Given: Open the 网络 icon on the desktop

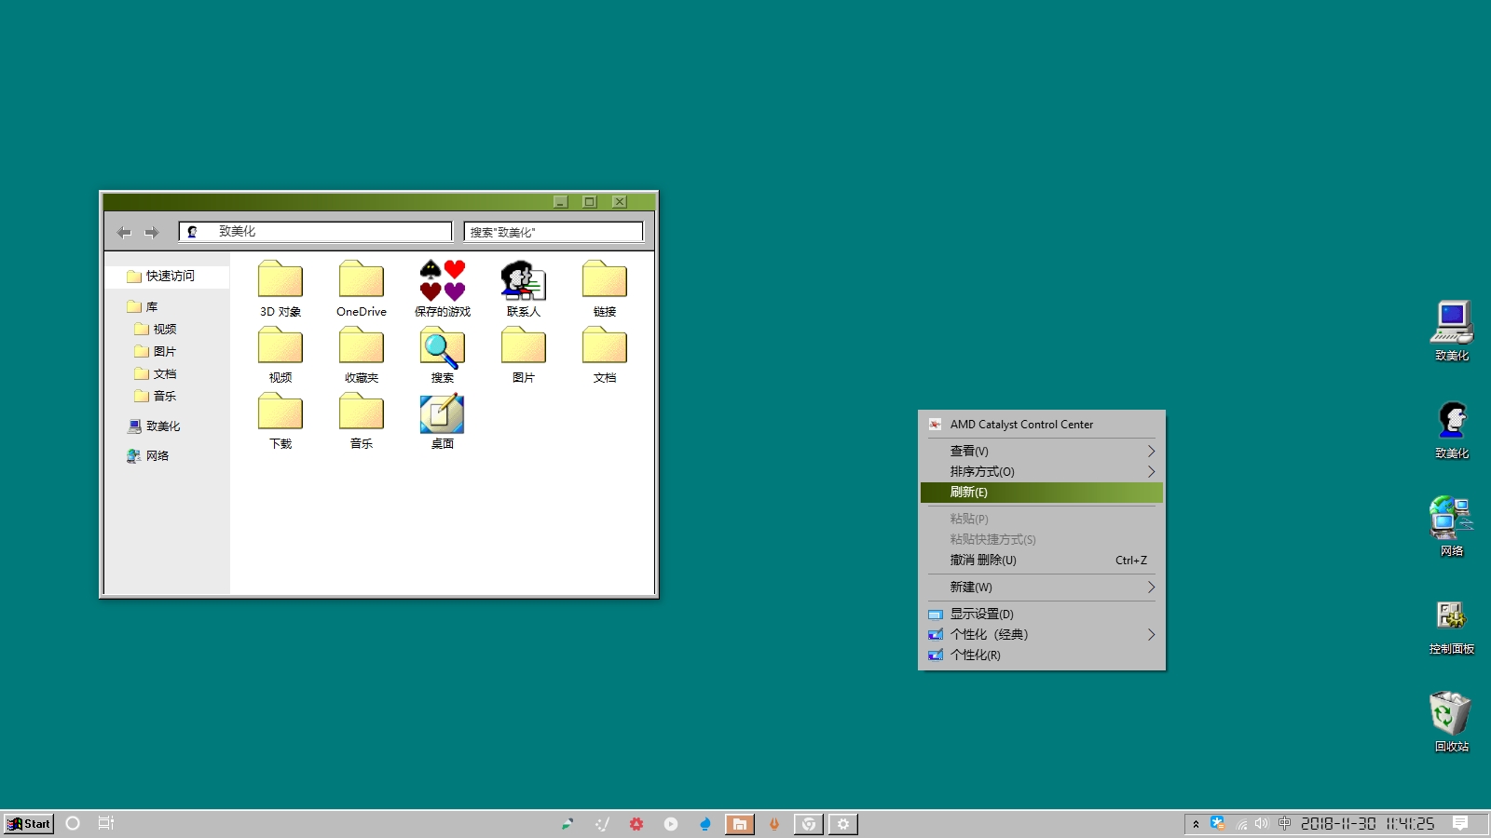Looking at the screenshot, I should (x=1451, y=520).
